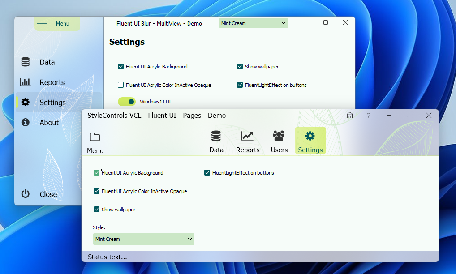
Task: Switch to the Data tab label in Pages Demo
Action: tap(216, 150)
